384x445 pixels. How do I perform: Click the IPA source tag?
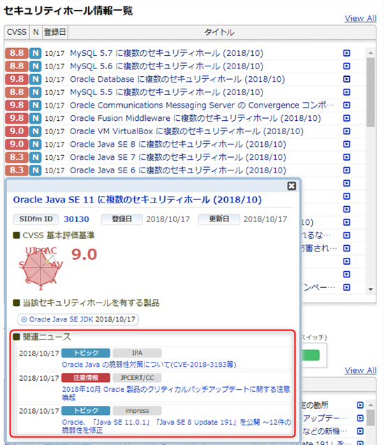pyautogui.click(x=138, y=353)
